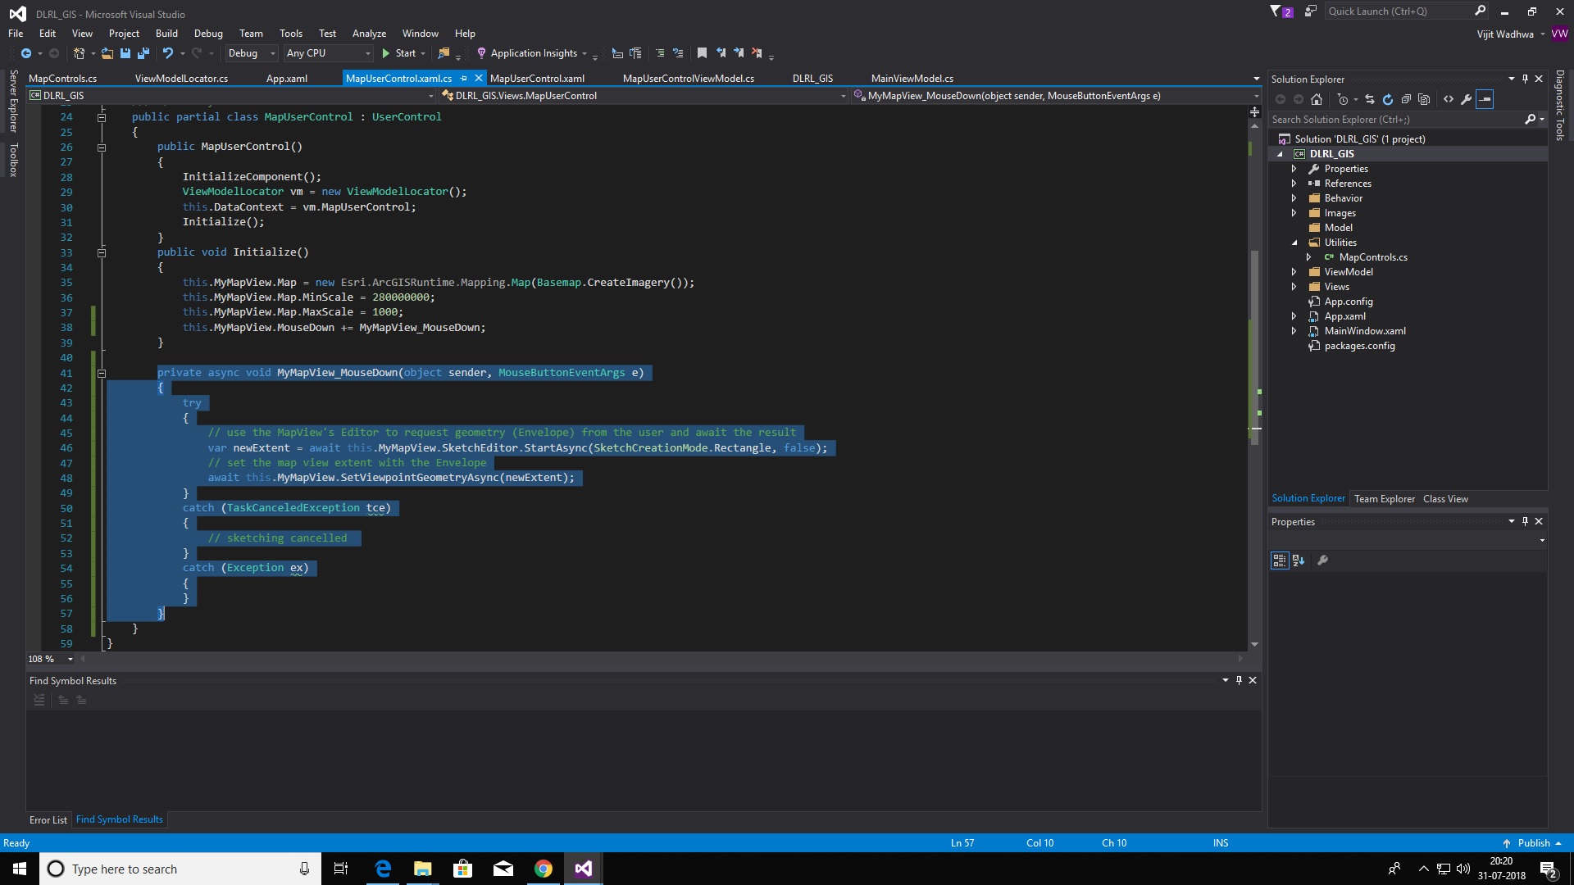The width and height of the screenshot is (1574, 885).
Task: Click the Open File toolbar icon
Action: 107,53
